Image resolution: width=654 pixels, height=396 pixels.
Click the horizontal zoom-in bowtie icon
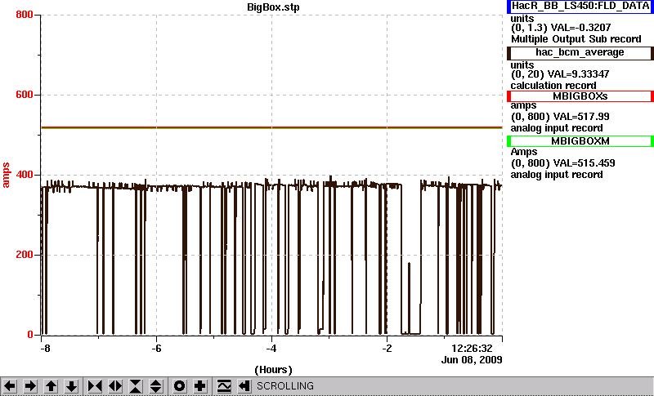pyautogui.click(x=95, y=386)
